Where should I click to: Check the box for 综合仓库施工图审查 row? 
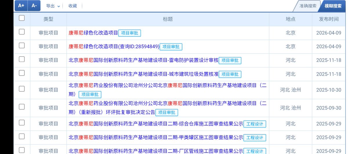pyautogui.click(x=22, y=123)
